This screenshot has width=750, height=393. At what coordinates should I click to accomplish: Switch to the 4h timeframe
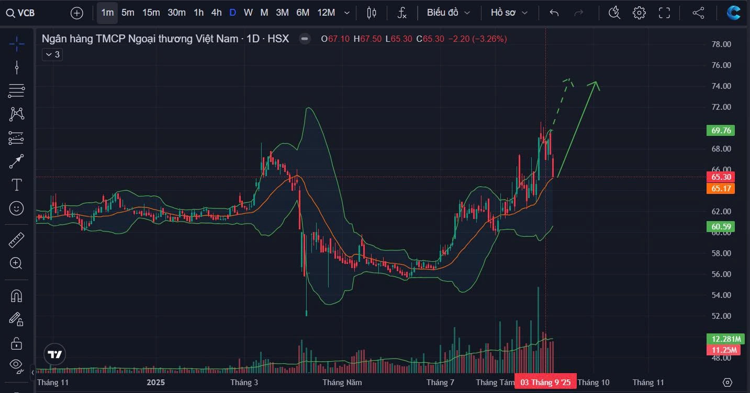coord(216,13)
